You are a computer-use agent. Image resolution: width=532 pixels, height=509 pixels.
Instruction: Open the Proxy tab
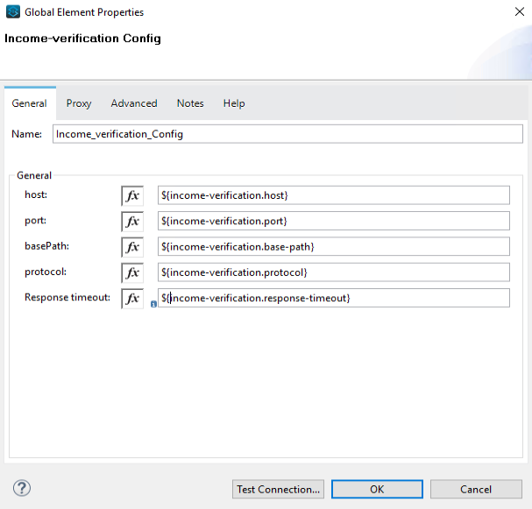[x=79, y=103]
